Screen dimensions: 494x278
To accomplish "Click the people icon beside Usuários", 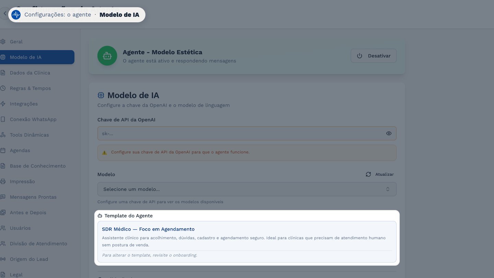I will [3, 228].
